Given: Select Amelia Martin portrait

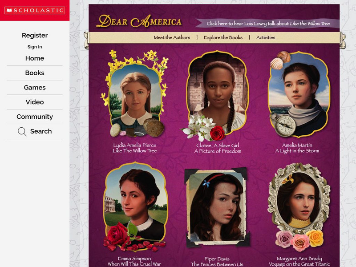Looking at the screenshot, I should tap(299, 94).
